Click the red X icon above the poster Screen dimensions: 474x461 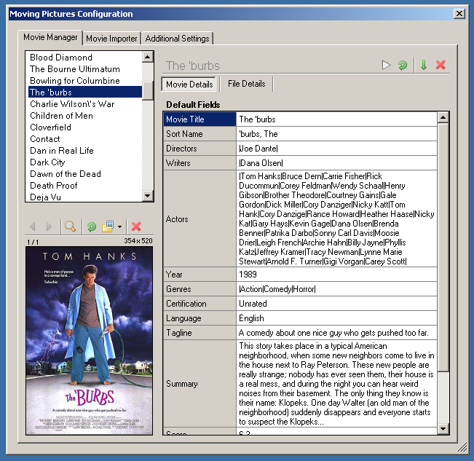pos(135,226)
